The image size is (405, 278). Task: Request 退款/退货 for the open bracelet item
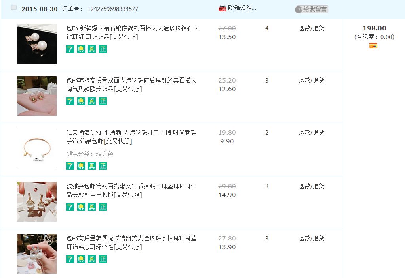(x=311, y=133)
